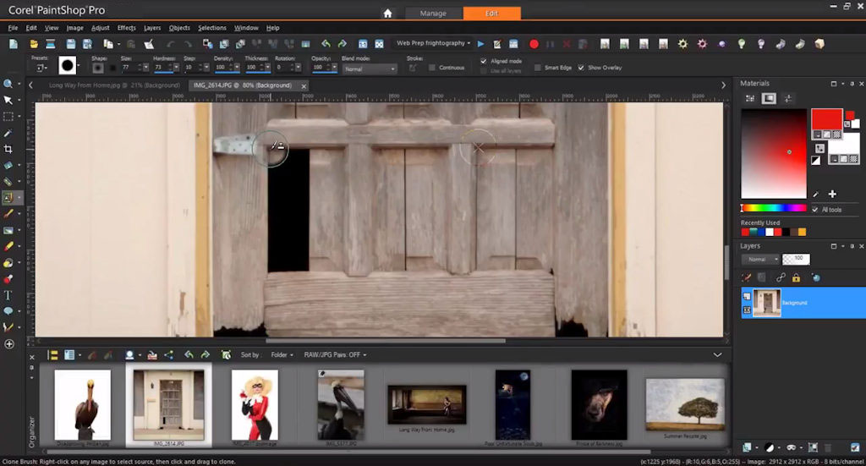Open the Blend mode Normal dropdown
This screenshot has height=466, width=866.
point(369,69)
